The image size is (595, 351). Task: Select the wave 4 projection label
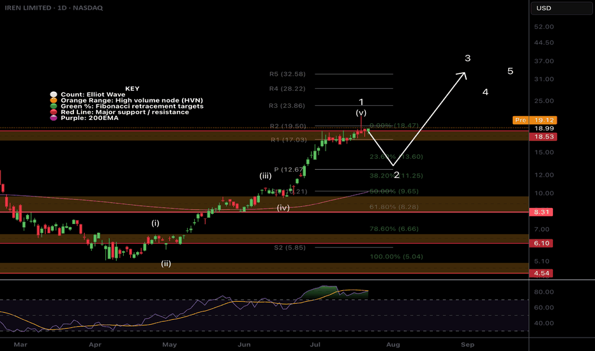[485, 92]
